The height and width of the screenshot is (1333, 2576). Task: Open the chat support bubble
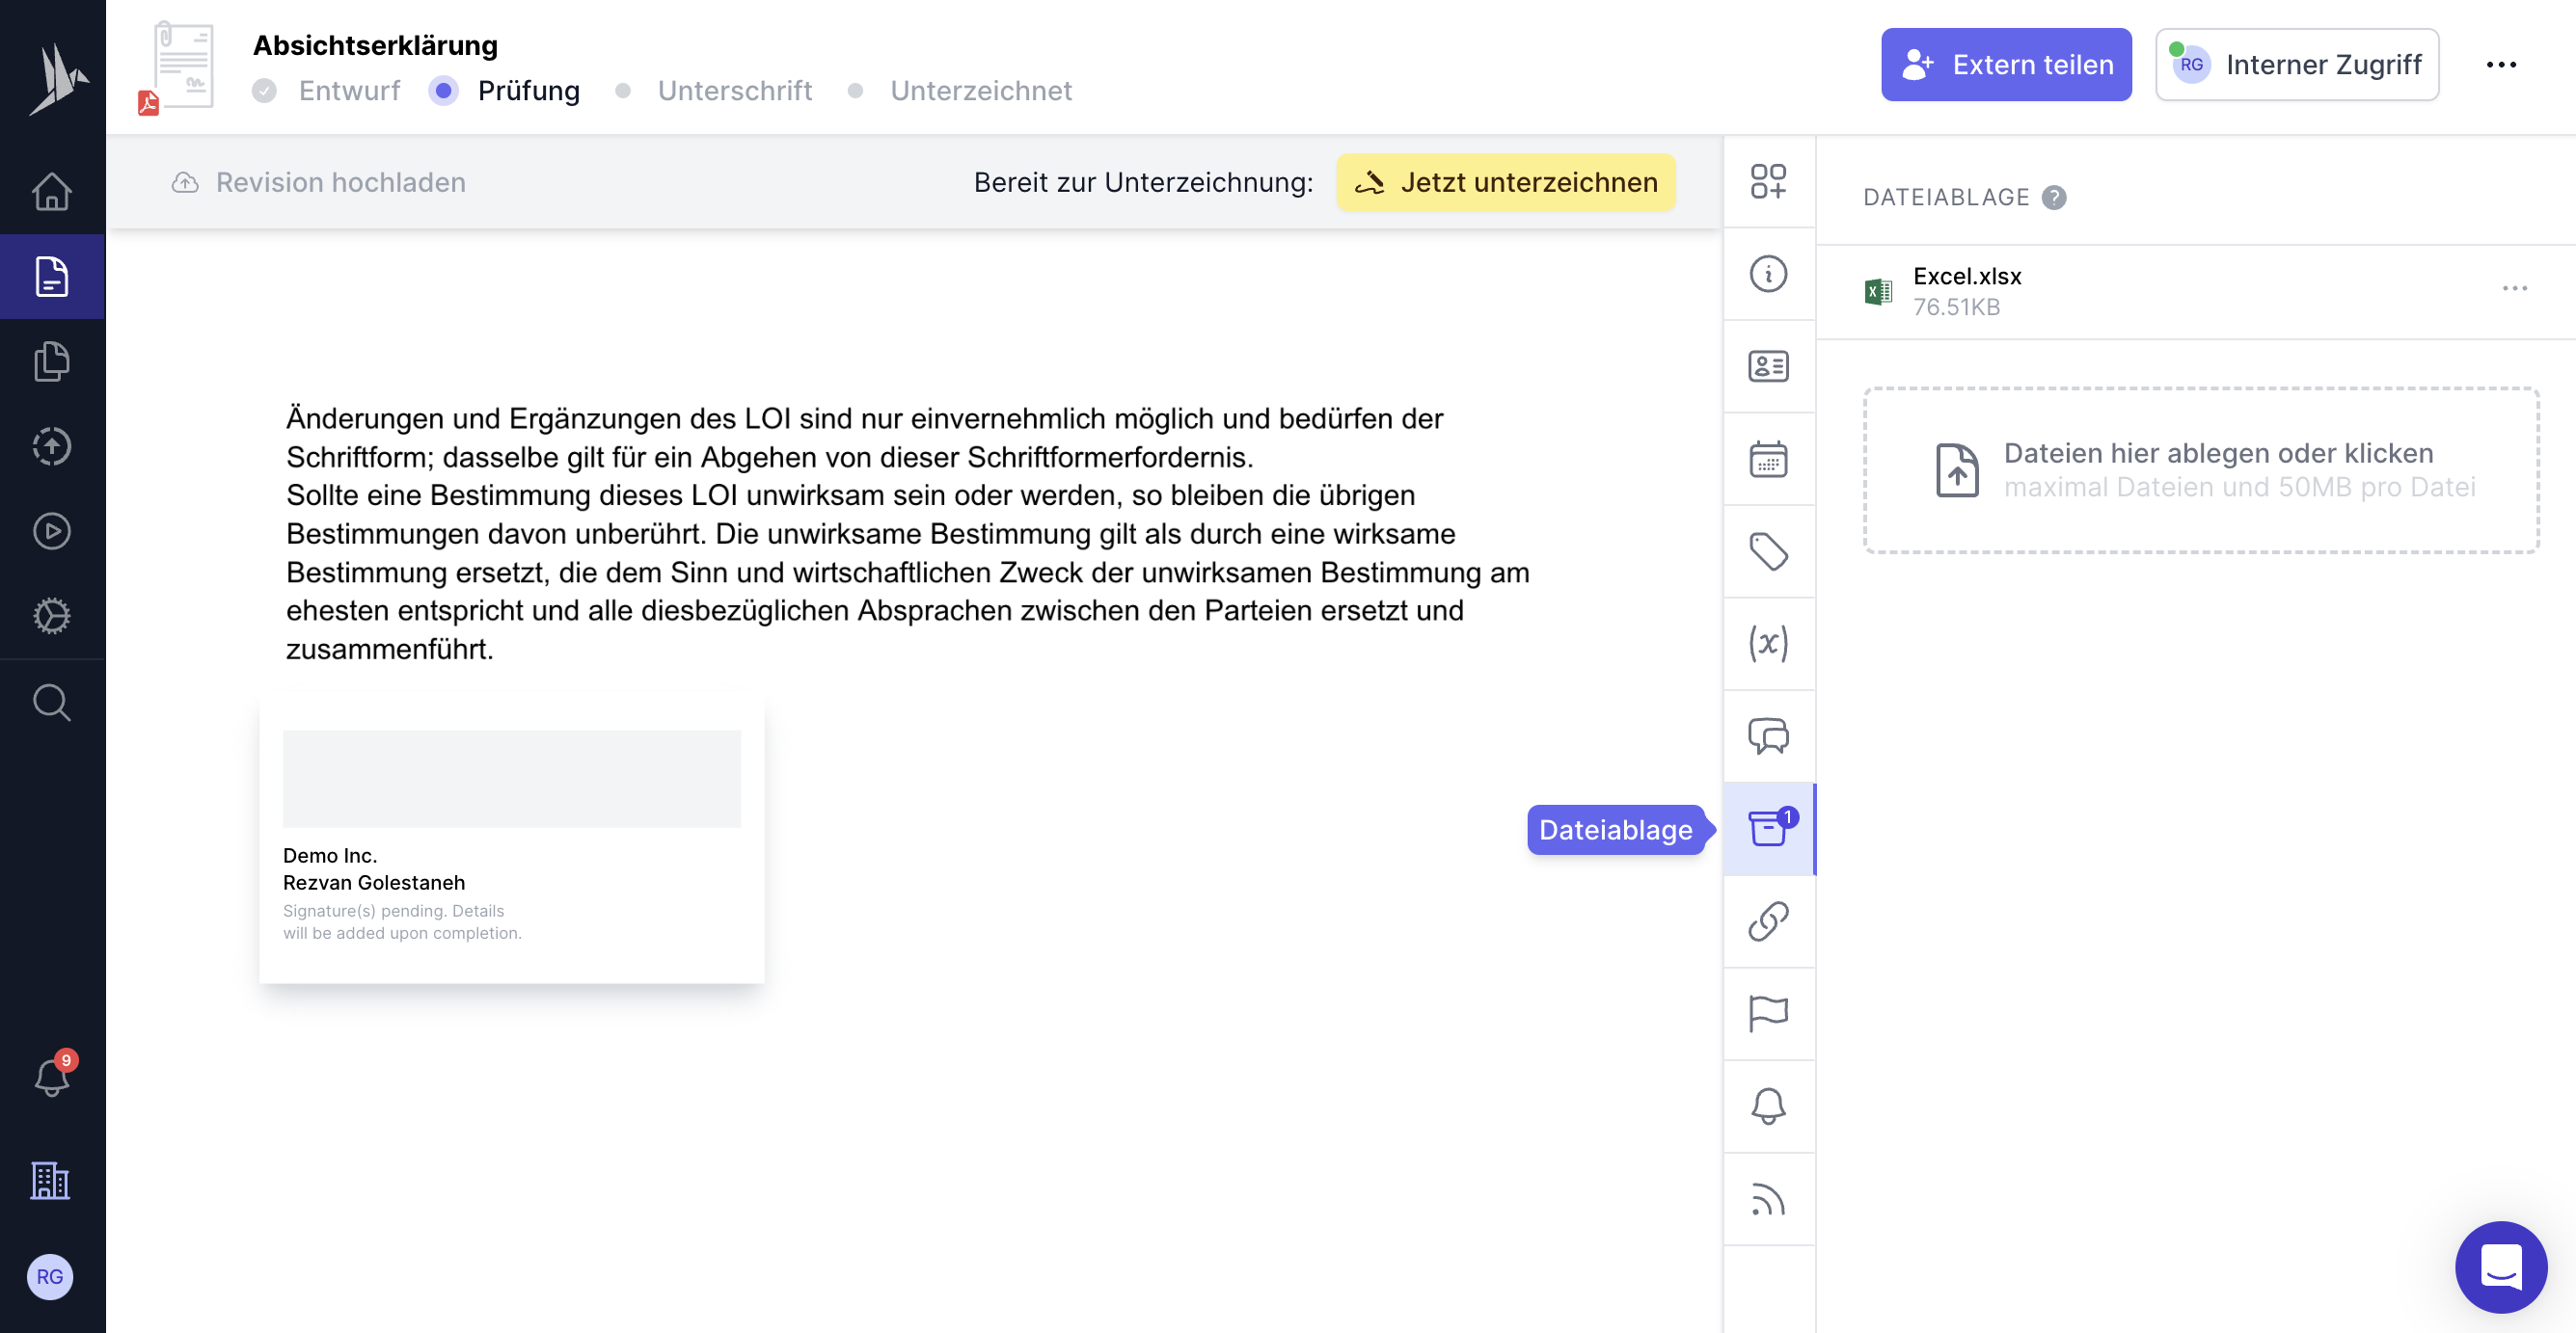coord(2500,1266)
